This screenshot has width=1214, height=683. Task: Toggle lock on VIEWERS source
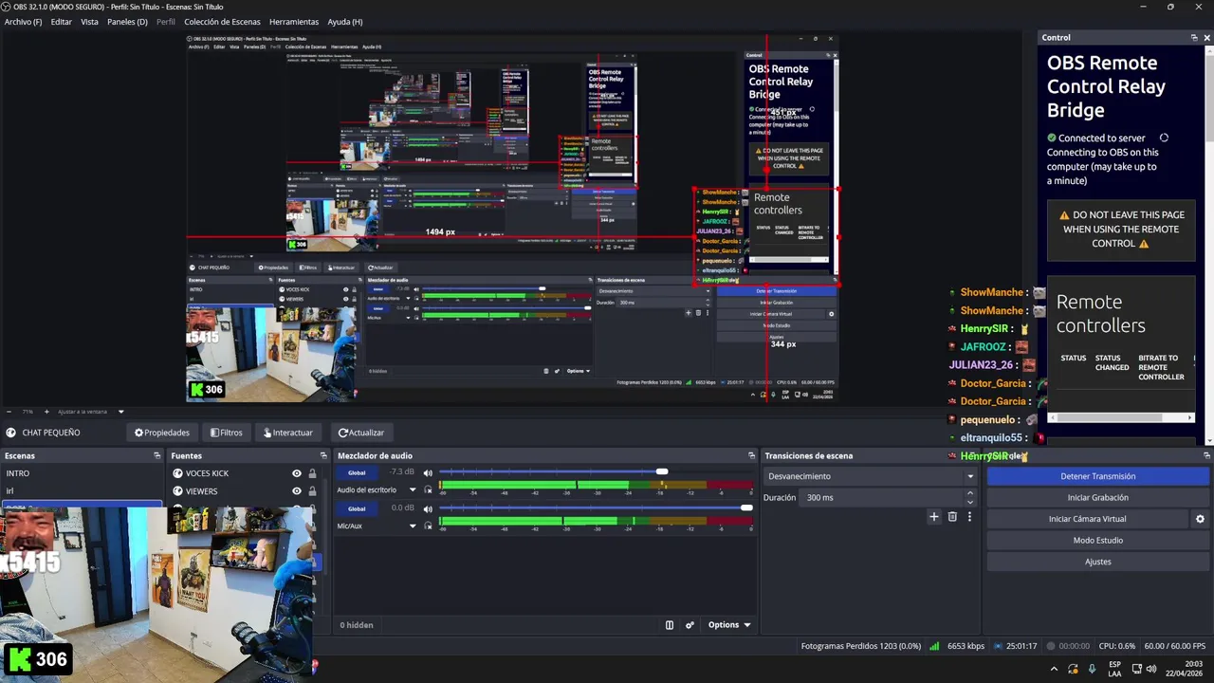point(312,491)
